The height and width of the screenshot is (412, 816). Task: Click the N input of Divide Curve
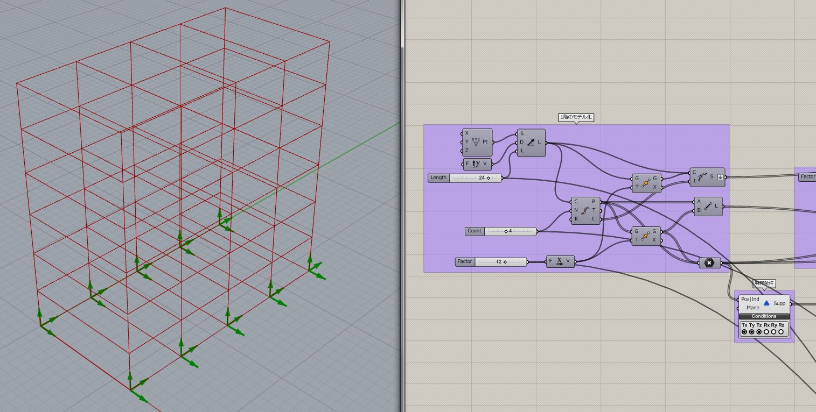pos(576,210)
